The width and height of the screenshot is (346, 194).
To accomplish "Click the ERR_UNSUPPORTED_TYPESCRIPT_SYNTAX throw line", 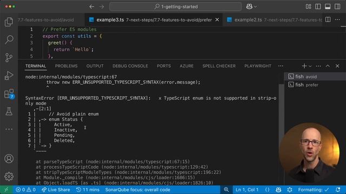I will [x=123, y=82].
